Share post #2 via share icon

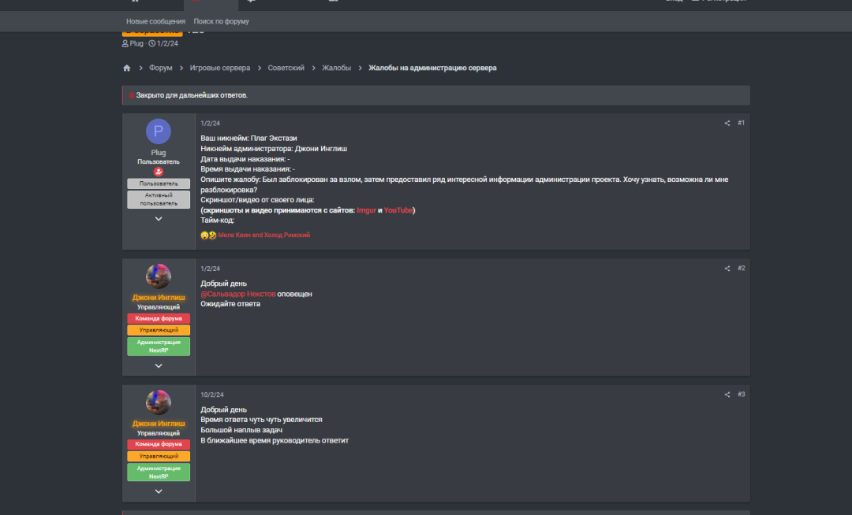[727, 269]
